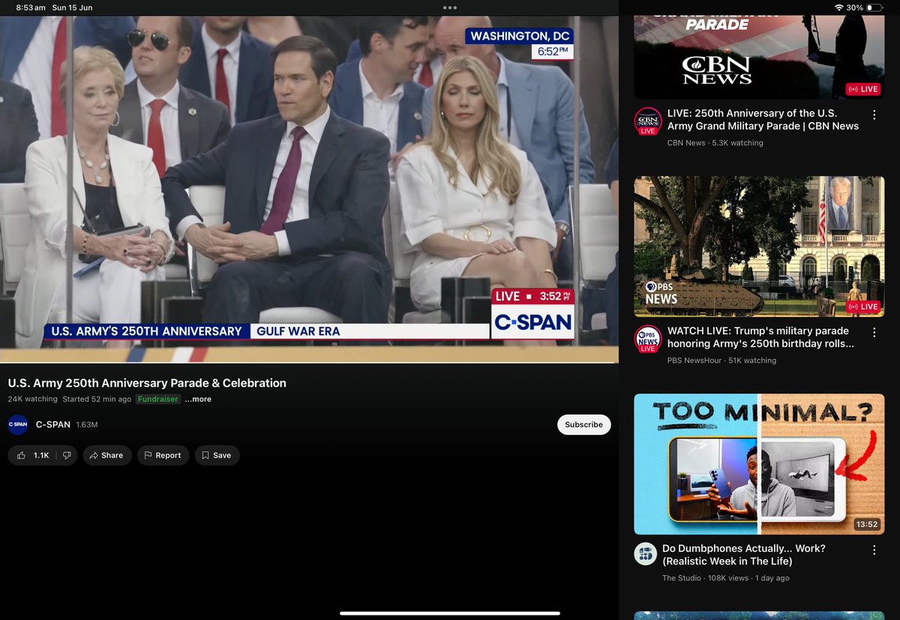900x620 pixels.
Task: Subscribe to the C-SPAN channel
Action: pyautogui.click(x=583, y=424)
